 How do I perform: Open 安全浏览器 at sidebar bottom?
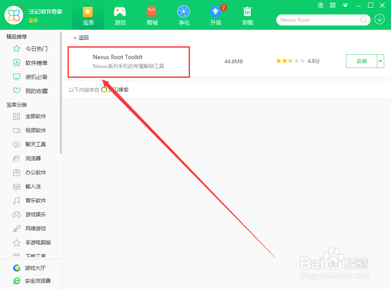point(38,281)
